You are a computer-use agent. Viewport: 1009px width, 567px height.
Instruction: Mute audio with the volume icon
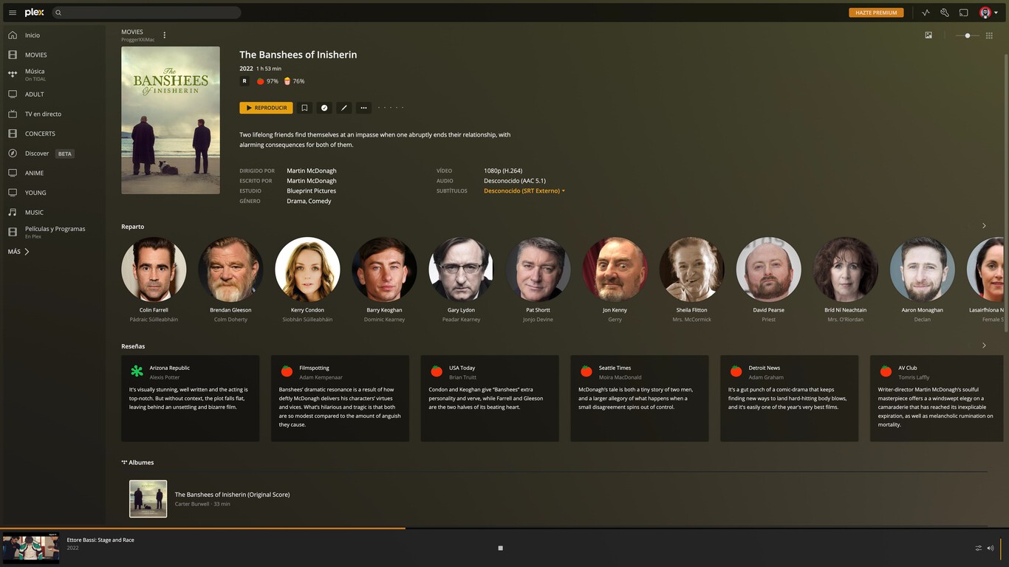click(990, 548)
